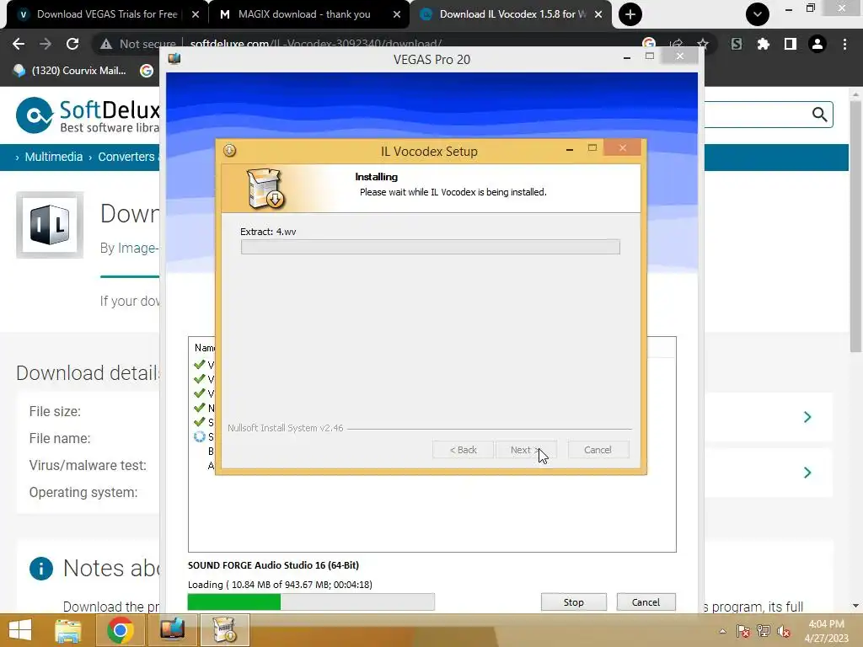
Task: Click the SoftDeluxe logo
Action: click(88, 115)
